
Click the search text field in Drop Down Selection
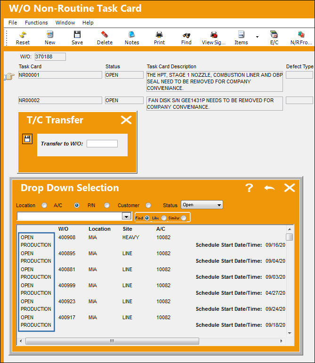[x=69, y=217]
